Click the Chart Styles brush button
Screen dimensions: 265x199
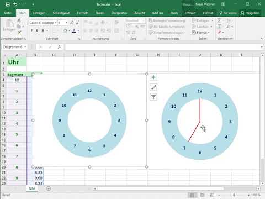coord(153,87)
